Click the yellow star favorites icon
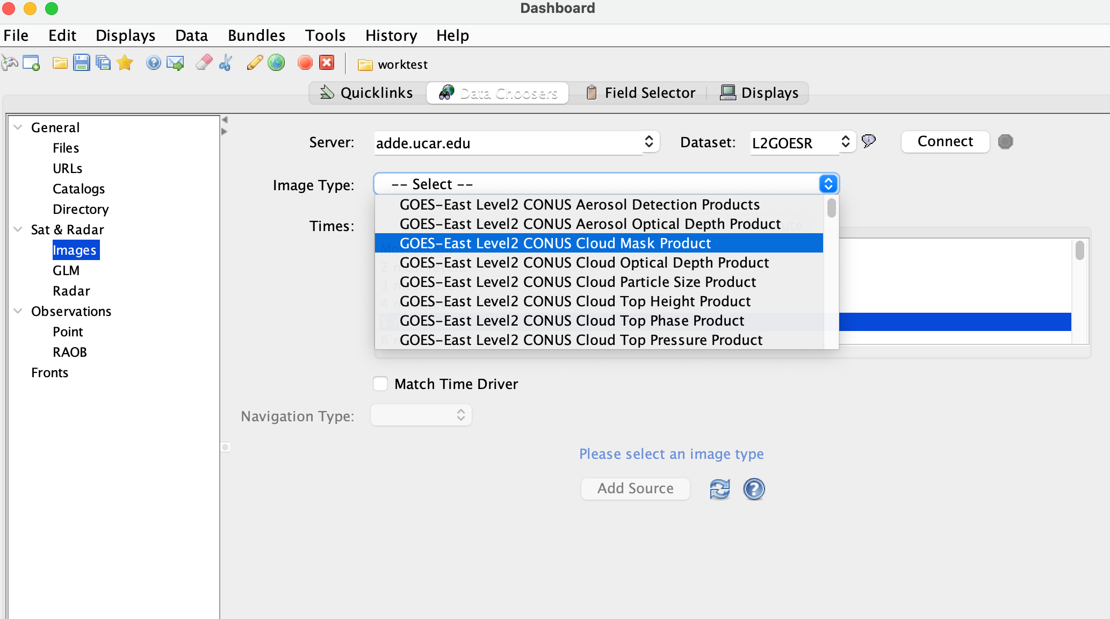The width and height of the screenshot is (1110, 619). (125, 63)
